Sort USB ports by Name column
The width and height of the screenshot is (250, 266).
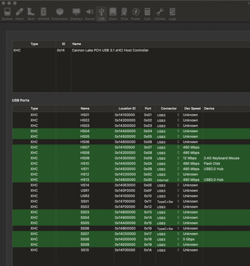click(85, 109)
